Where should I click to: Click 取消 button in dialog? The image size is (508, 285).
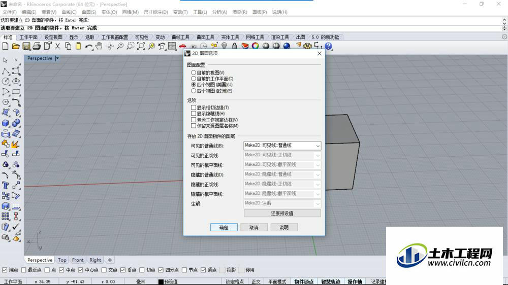click(254, 227)
